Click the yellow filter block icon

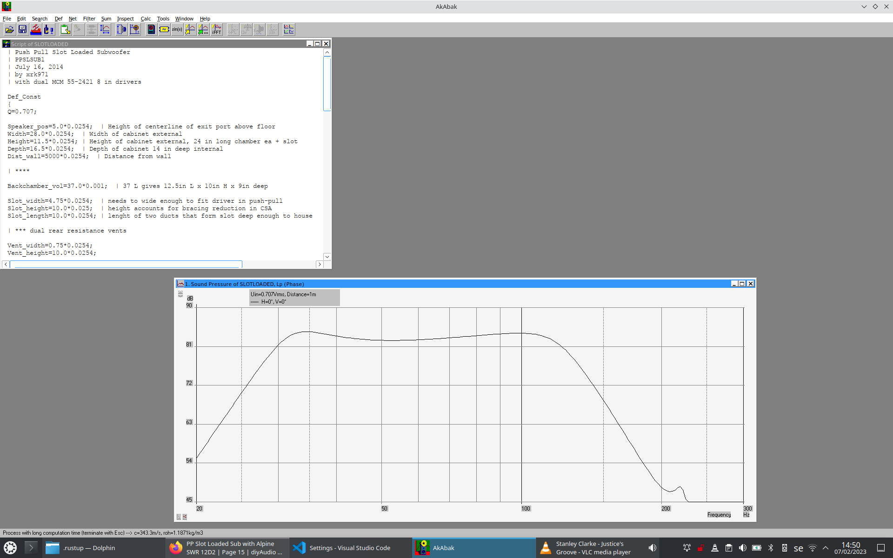164,30
